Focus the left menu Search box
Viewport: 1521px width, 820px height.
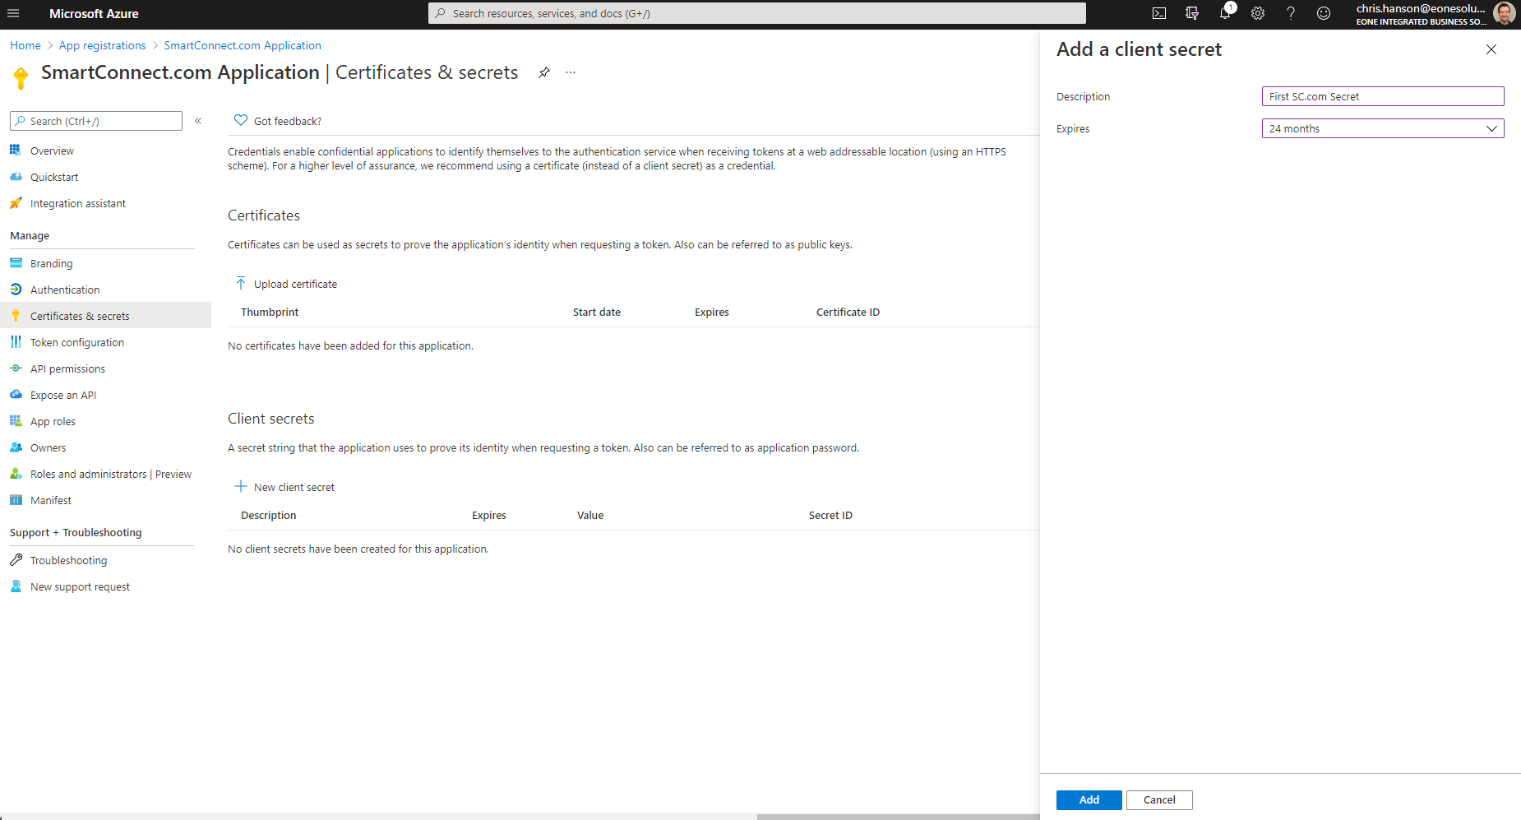point(96,121)
